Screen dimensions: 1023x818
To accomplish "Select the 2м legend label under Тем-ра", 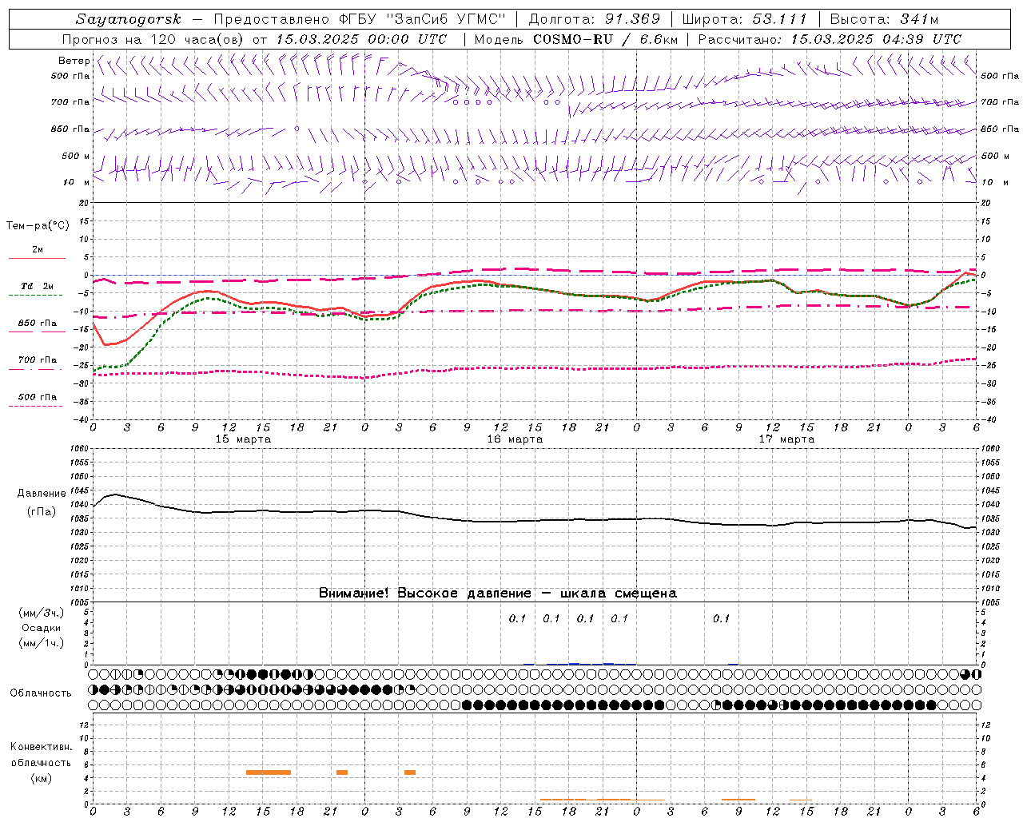I will click(x=38, y=249).
